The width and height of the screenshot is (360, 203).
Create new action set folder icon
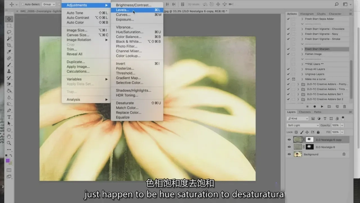point(329,107)
